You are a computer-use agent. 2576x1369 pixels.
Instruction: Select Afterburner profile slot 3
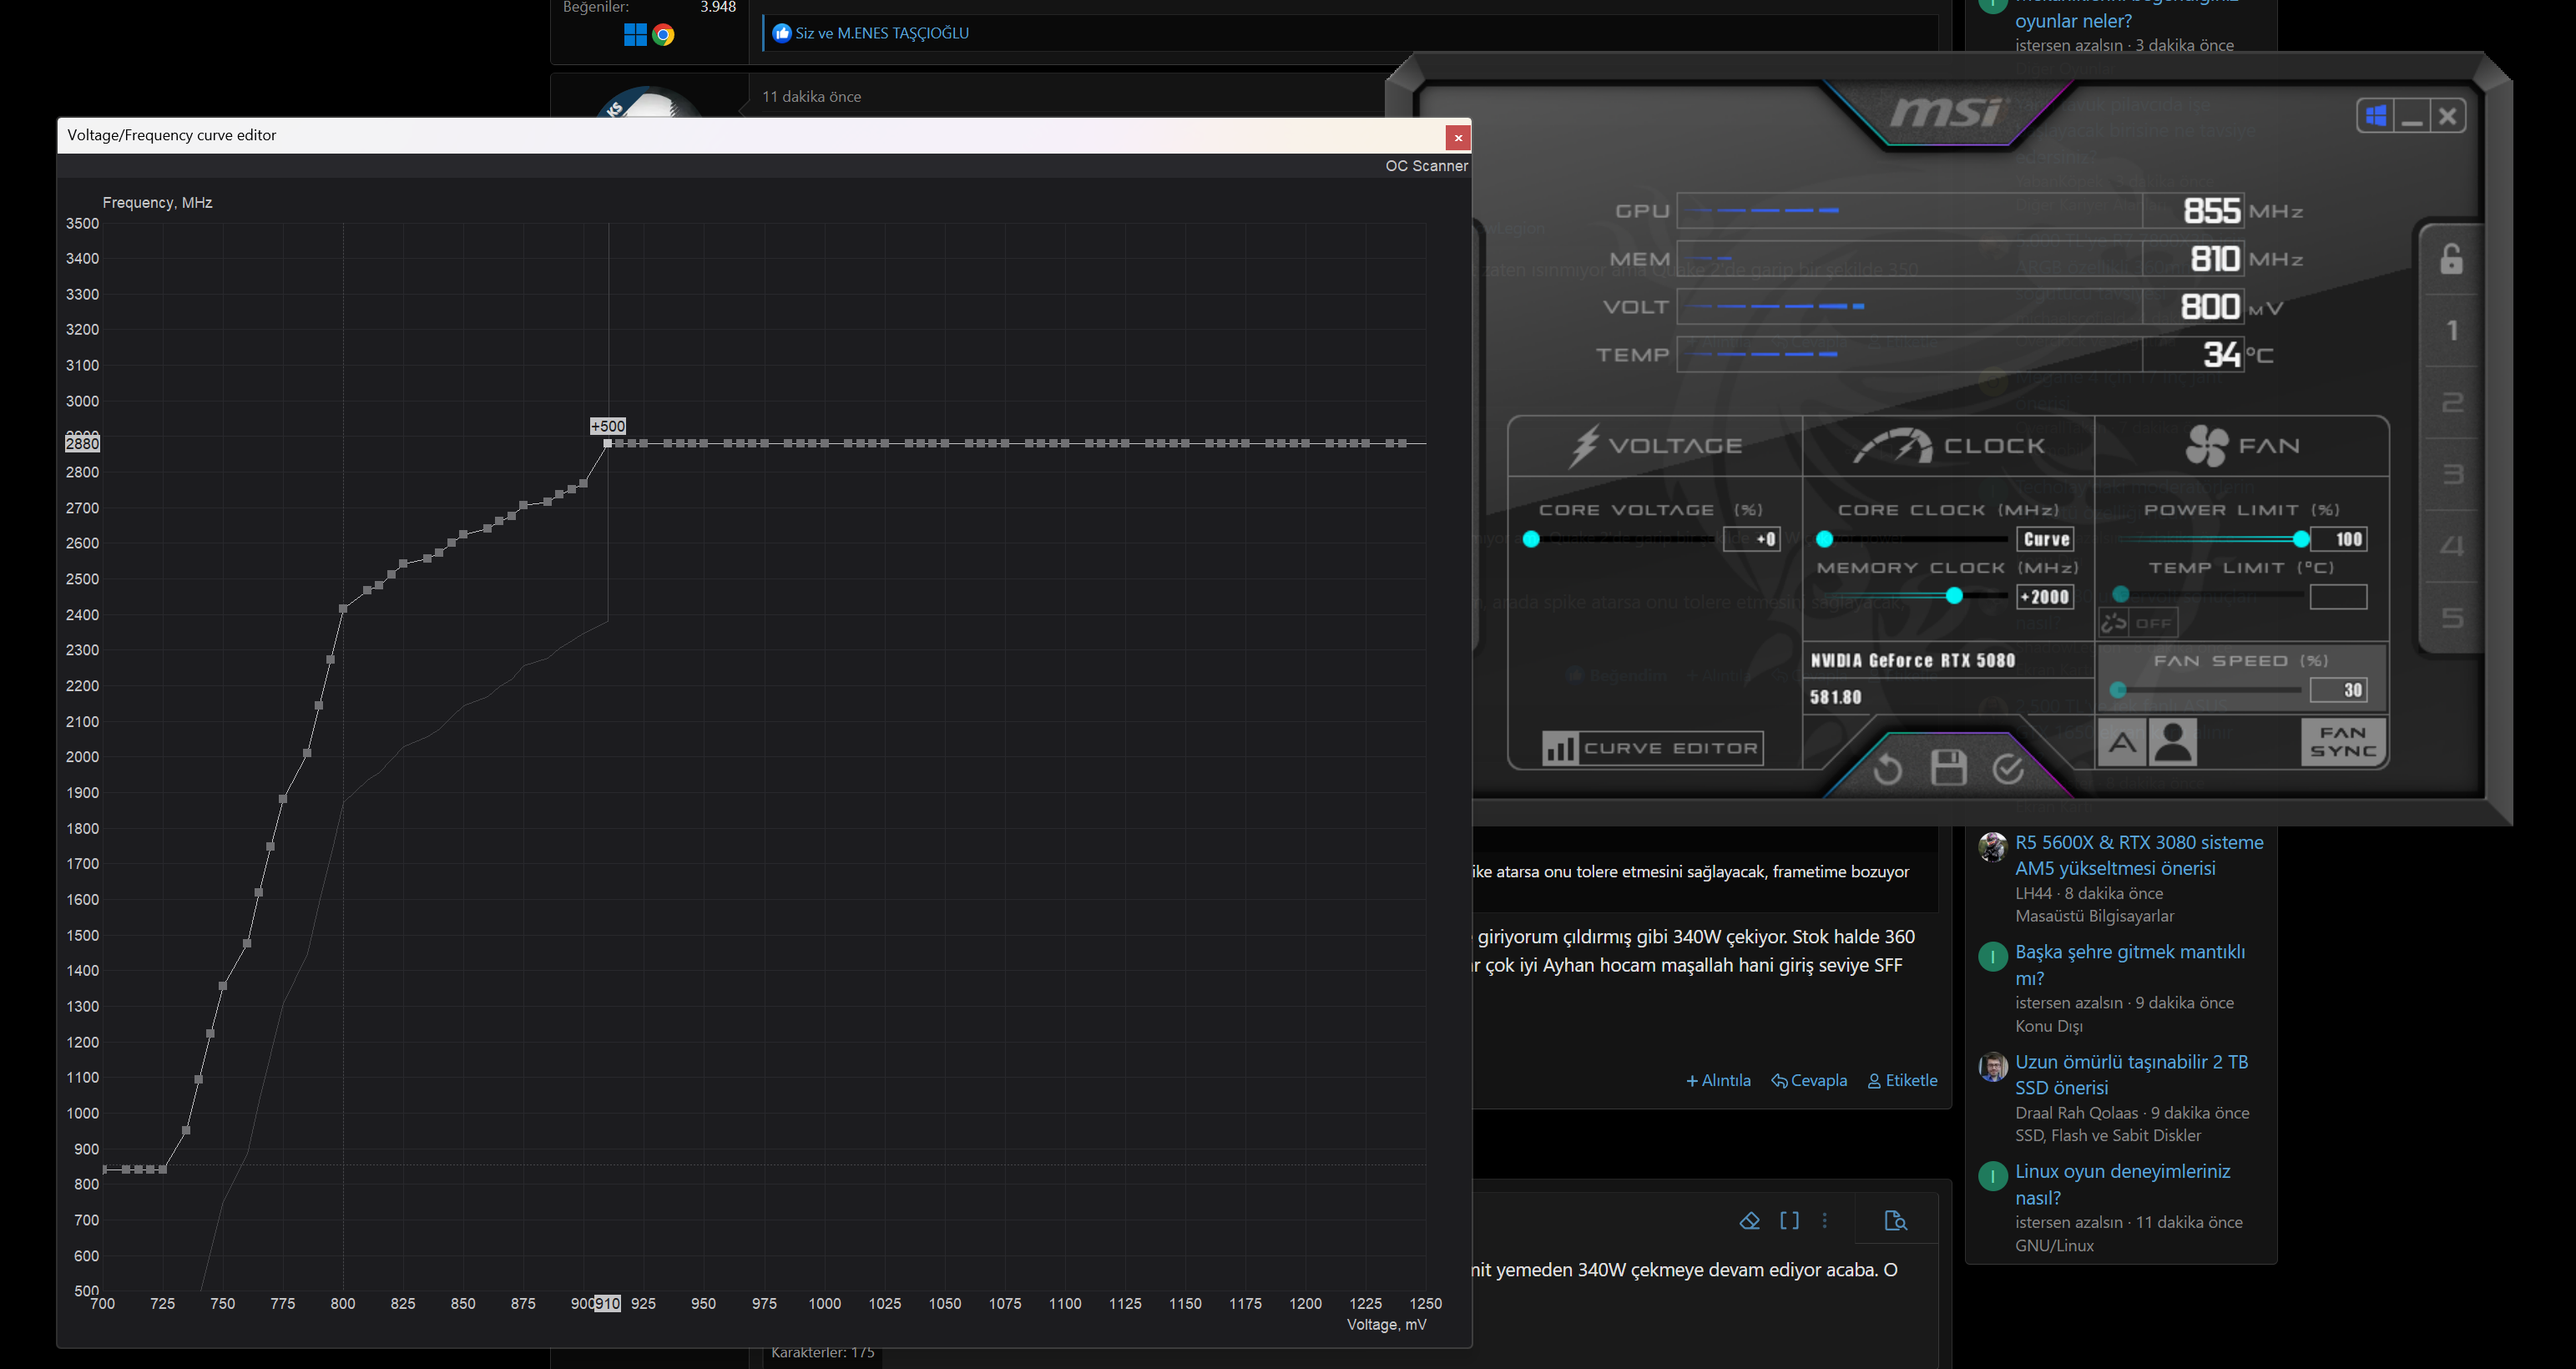click(x=2452, y=474)
